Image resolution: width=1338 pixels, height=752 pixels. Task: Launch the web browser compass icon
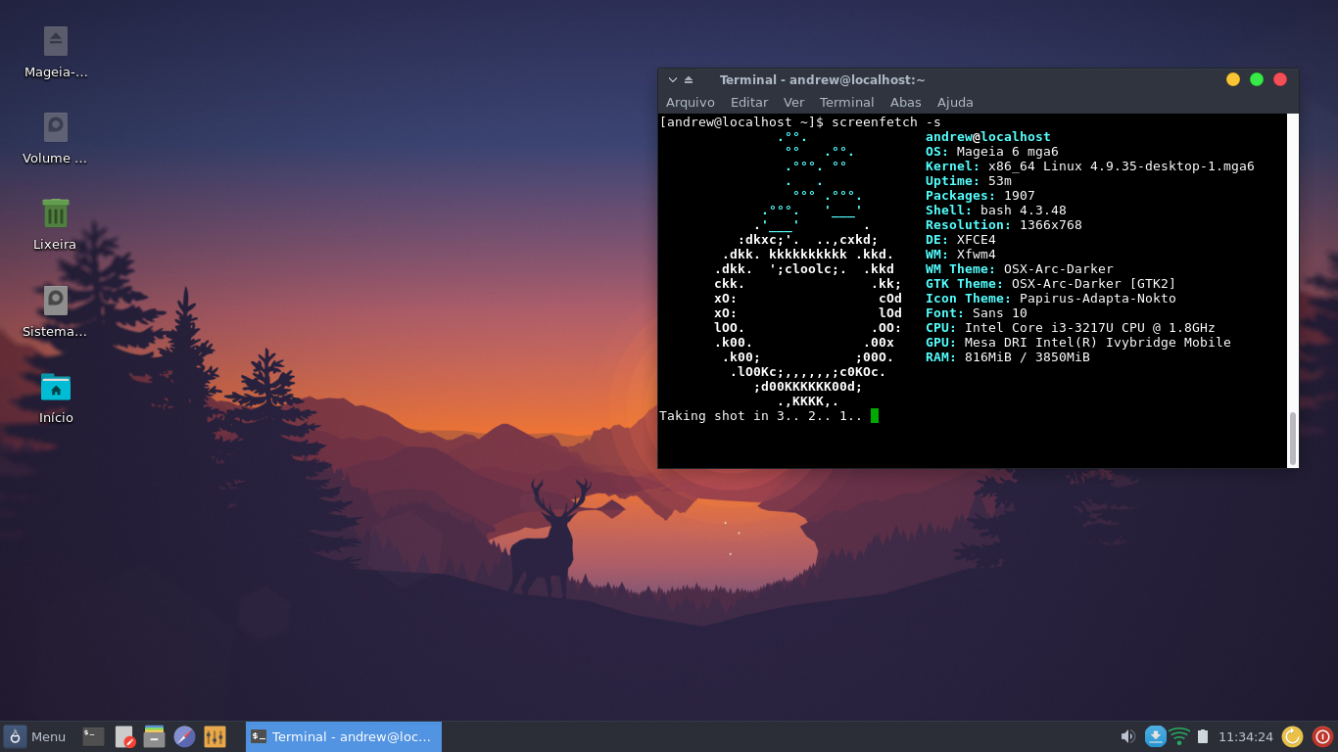(184, 736)
